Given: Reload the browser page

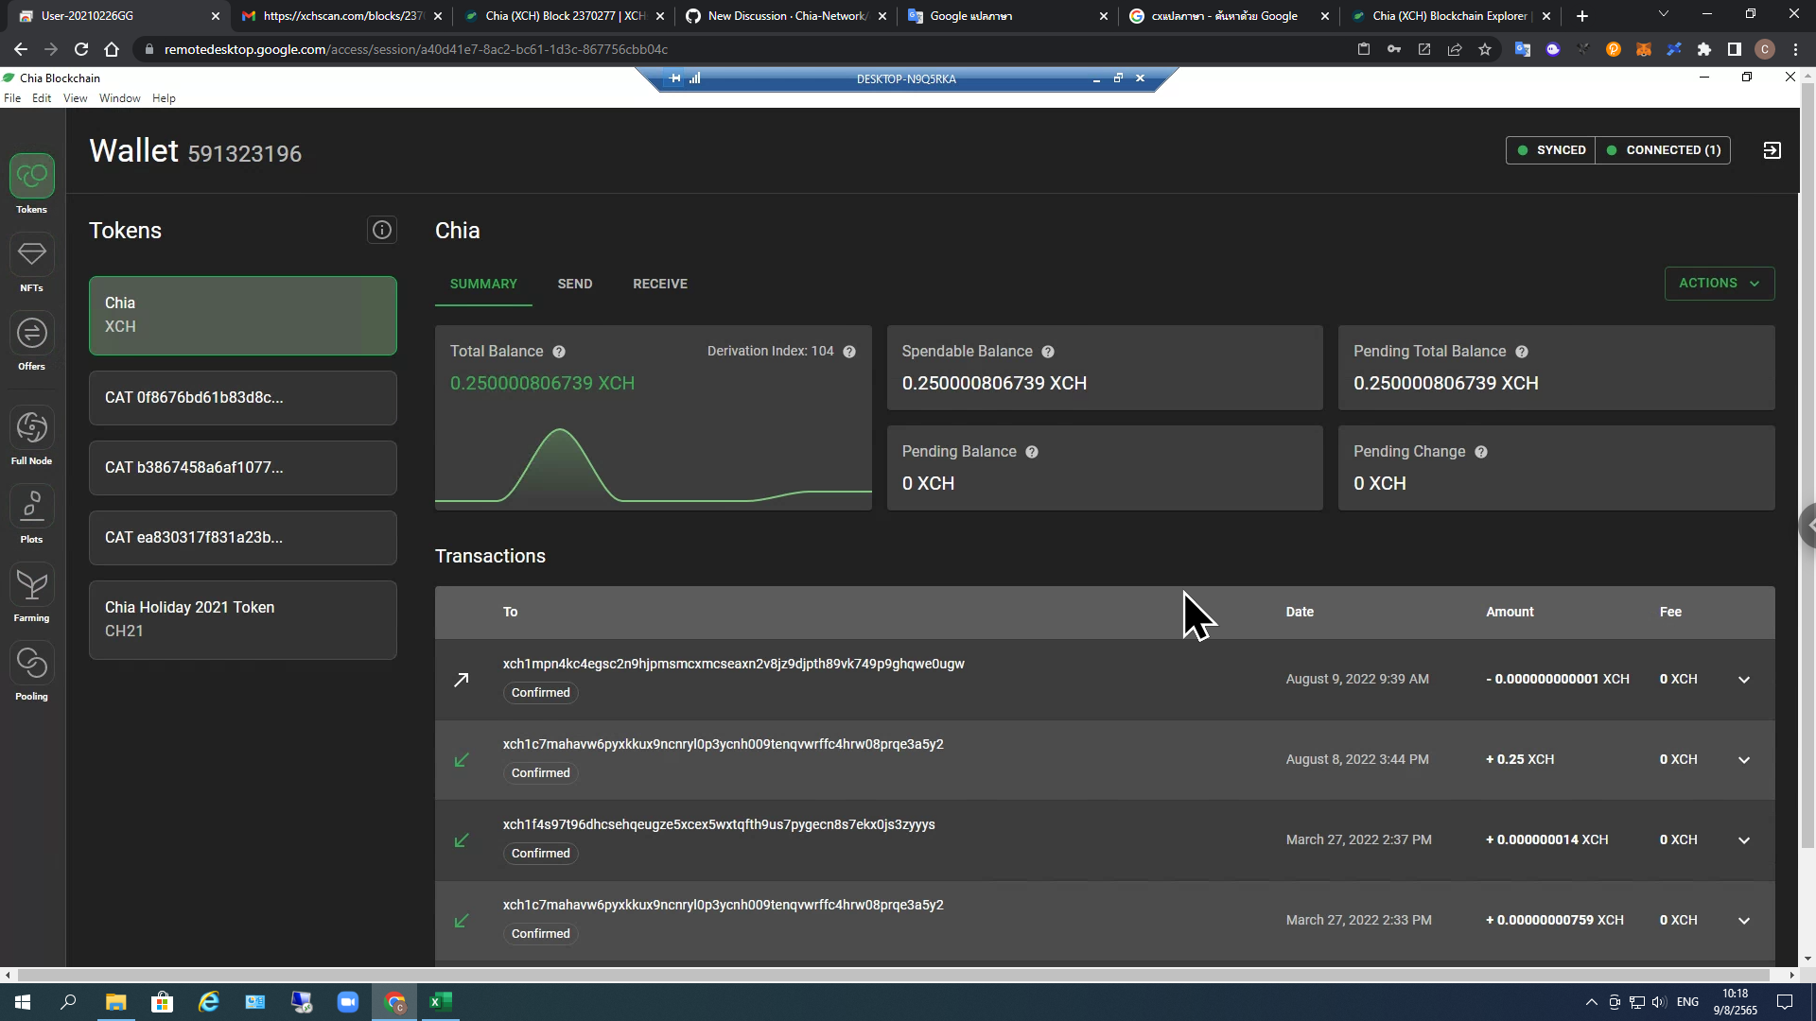Looking at the screenshot, I should point(81,49).
